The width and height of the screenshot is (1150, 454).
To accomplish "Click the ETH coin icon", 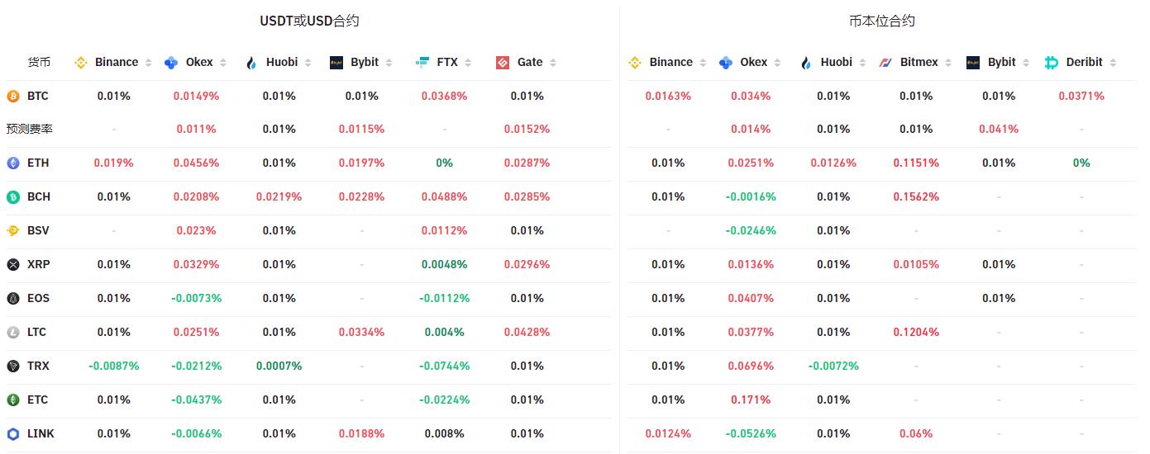I will pos(13,163).
